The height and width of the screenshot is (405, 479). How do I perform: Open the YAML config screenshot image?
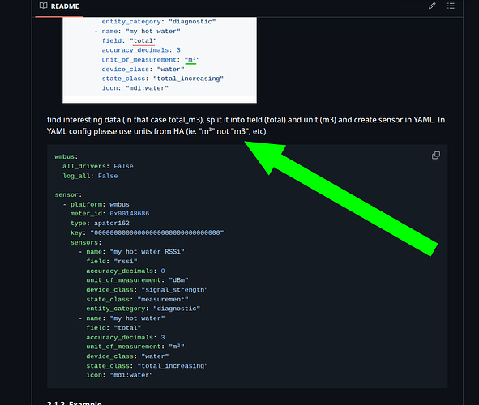click(160, 60)
